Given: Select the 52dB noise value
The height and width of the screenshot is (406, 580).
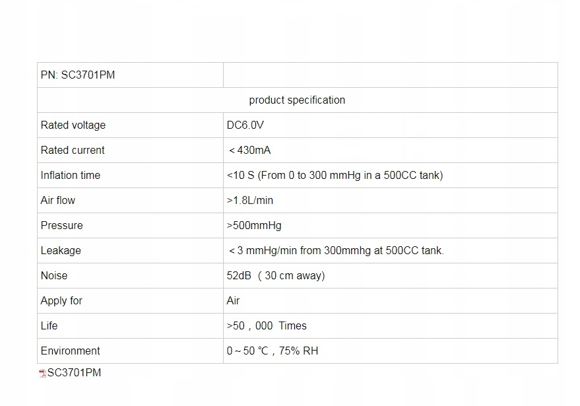Looking at the screenshot, I should pos(276,276).
